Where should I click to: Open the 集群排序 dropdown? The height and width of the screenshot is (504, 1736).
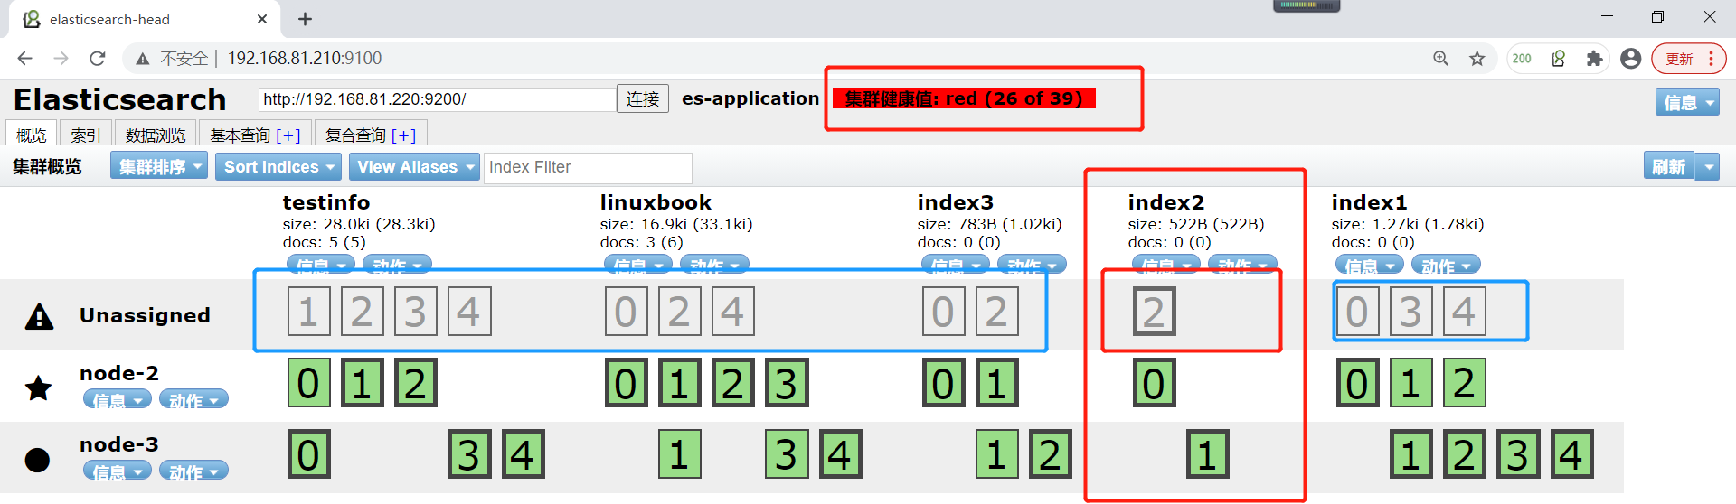(159, 166)
